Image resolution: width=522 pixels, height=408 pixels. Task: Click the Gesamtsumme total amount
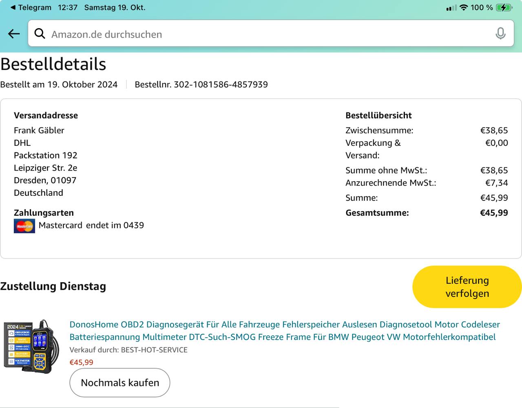pos(493,213)
